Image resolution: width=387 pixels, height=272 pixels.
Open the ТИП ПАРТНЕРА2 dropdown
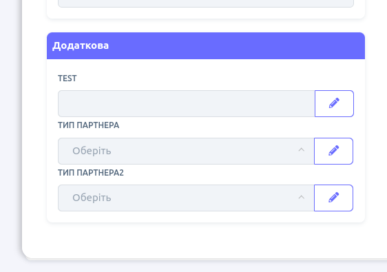pyautogui.click(x=186, y=198)
